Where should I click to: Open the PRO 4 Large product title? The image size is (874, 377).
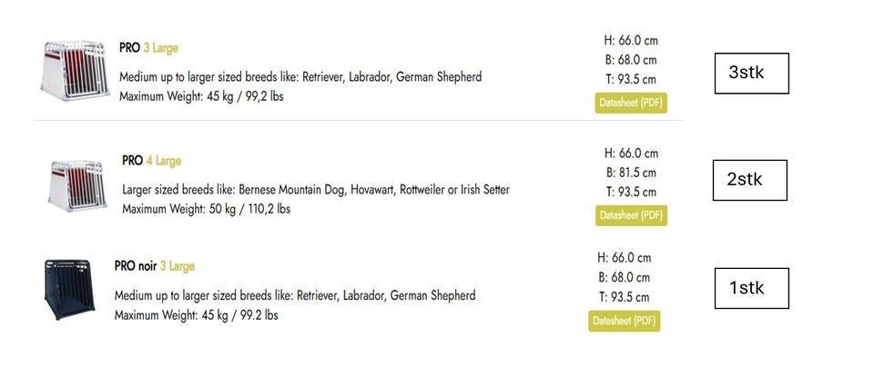pyautogui.click(x=151, y=161)
